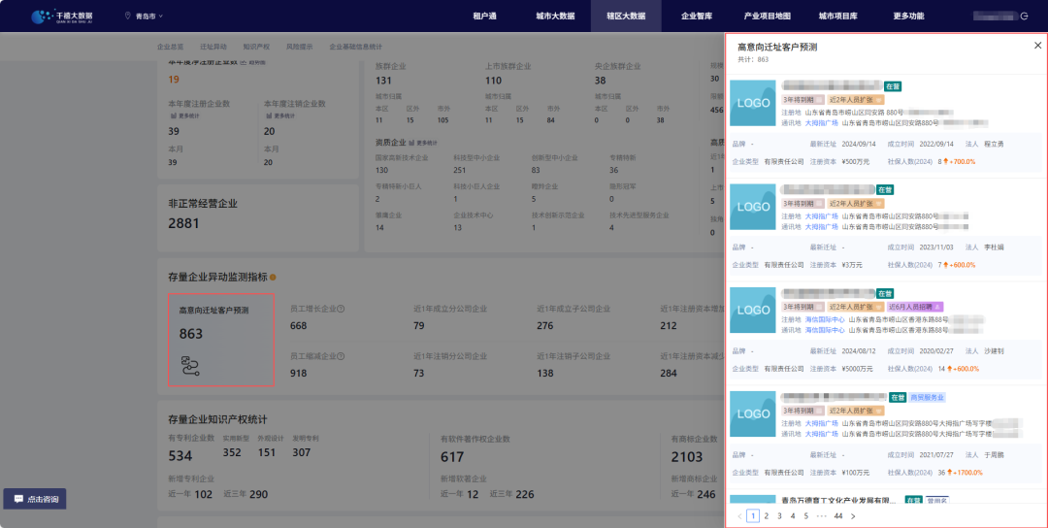The image size is (1048, 528).
Task: Go to page 4 of the results
Action: click(x=793, y=516)
